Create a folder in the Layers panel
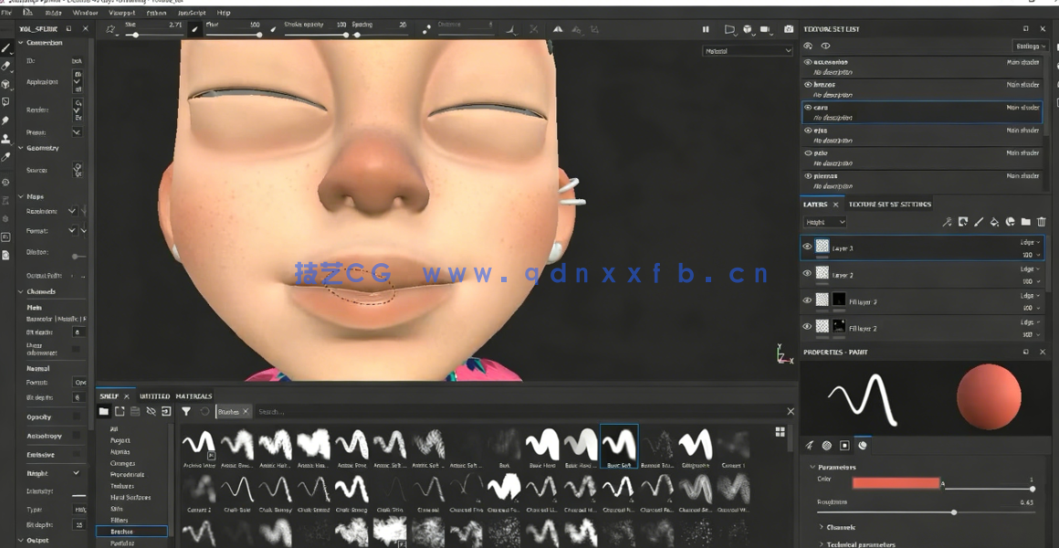 pyautogui.click(x=1028, y=222)
